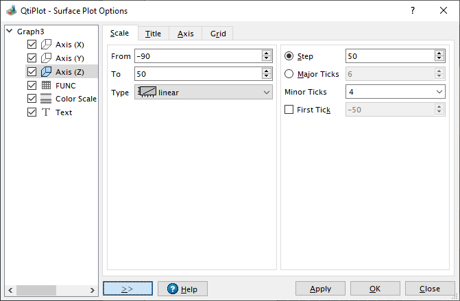460x301 pixels.
Task: Switch to the Grid tab
Action: pos(217,34)
